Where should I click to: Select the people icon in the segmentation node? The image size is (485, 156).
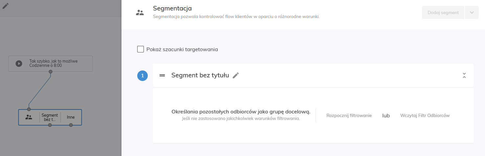click(x=29, y=117)
